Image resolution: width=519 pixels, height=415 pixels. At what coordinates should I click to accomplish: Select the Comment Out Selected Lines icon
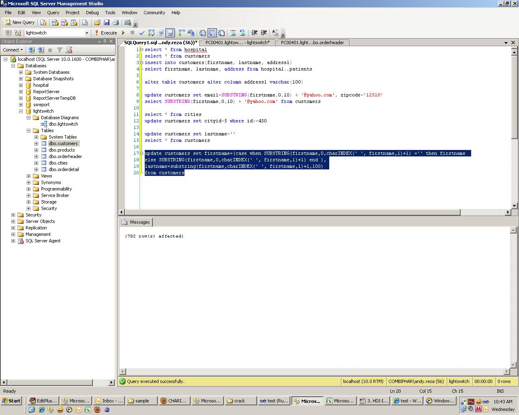tap(233, 33)
